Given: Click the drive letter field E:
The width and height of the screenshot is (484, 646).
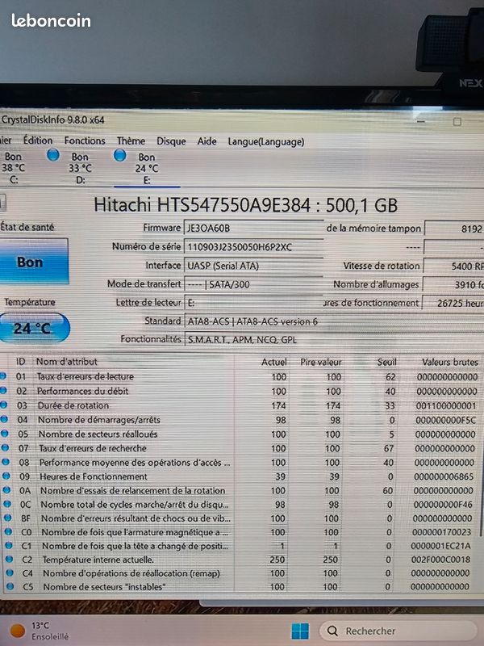Looking at the screenshot, I should [253, 303].
